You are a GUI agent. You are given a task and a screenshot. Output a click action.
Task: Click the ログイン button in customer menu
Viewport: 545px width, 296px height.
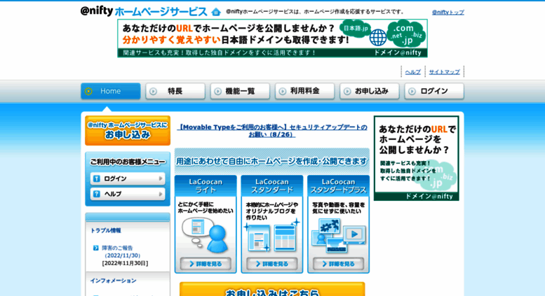coord(128,178)
